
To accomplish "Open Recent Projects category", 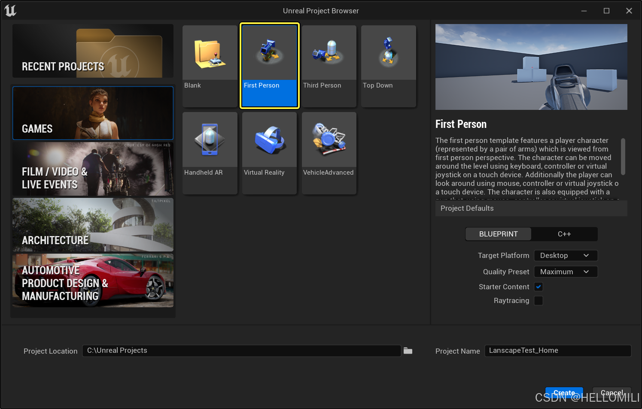I will pos(93,51).
